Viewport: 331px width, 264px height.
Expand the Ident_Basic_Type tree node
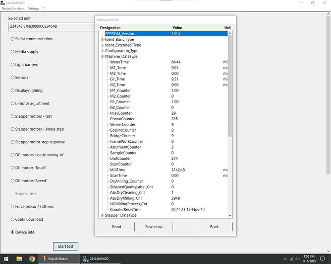[x=102, y=40]
